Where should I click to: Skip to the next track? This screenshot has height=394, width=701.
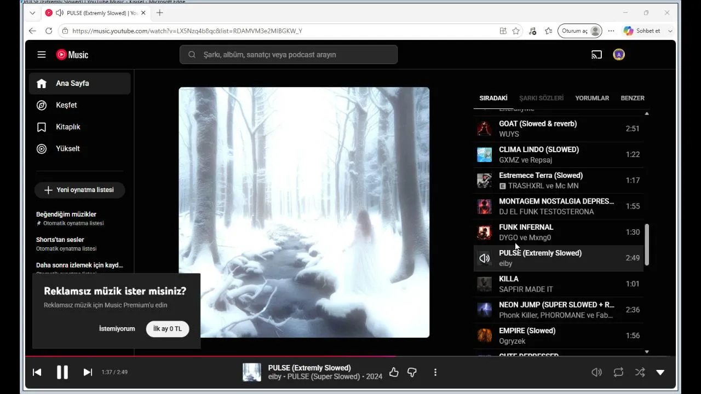pyautogui.click(x=88, y=372)
